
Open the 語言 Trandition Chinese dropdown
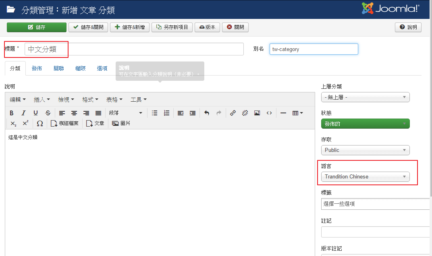pos(365,176)
